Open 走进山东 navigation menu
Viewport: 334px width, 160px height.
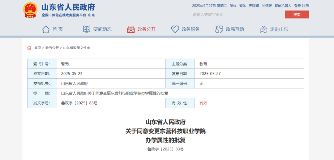(279, 29)
